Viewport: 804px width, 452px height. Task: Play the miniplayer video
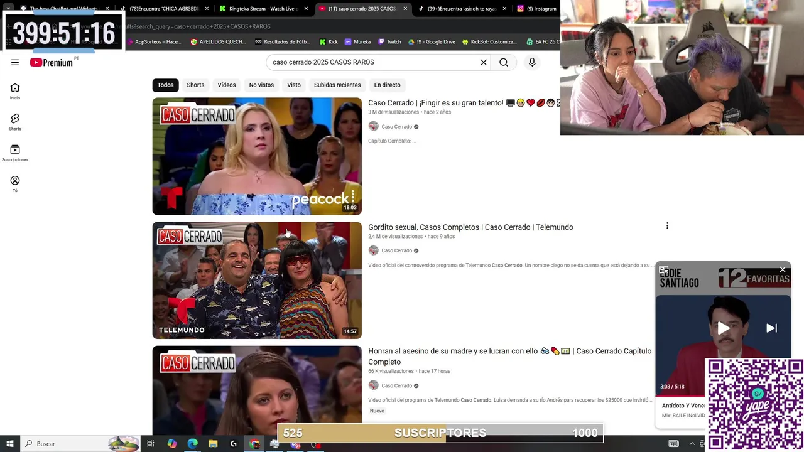click(724, 328)
